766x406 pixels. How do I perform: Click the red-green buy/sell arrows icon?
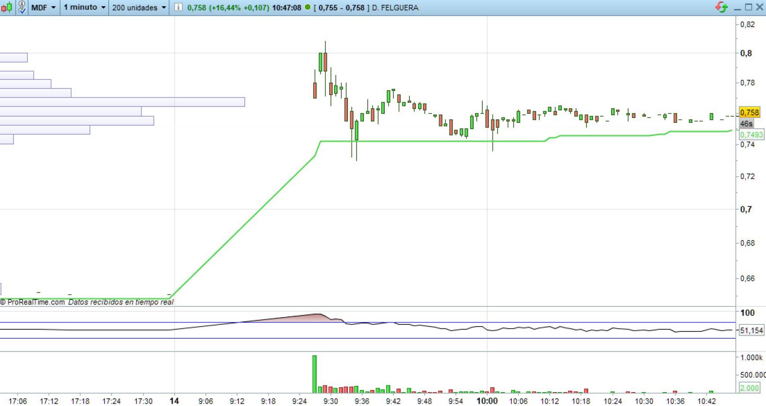point(721,7)
